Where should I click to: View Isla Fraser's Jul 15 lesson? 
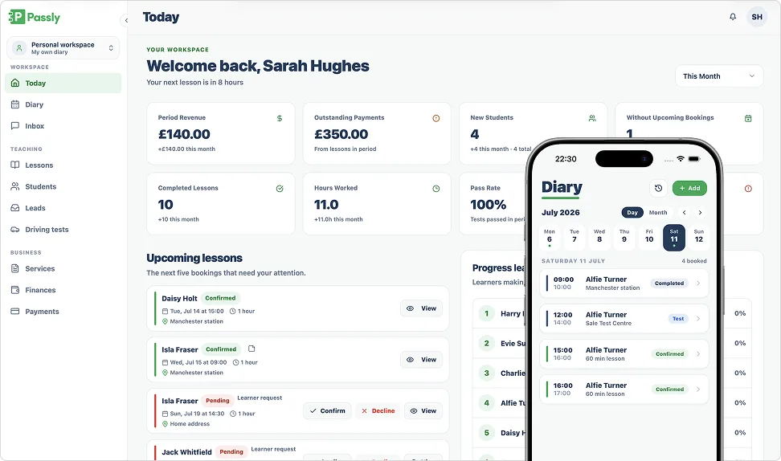point(421,360)
